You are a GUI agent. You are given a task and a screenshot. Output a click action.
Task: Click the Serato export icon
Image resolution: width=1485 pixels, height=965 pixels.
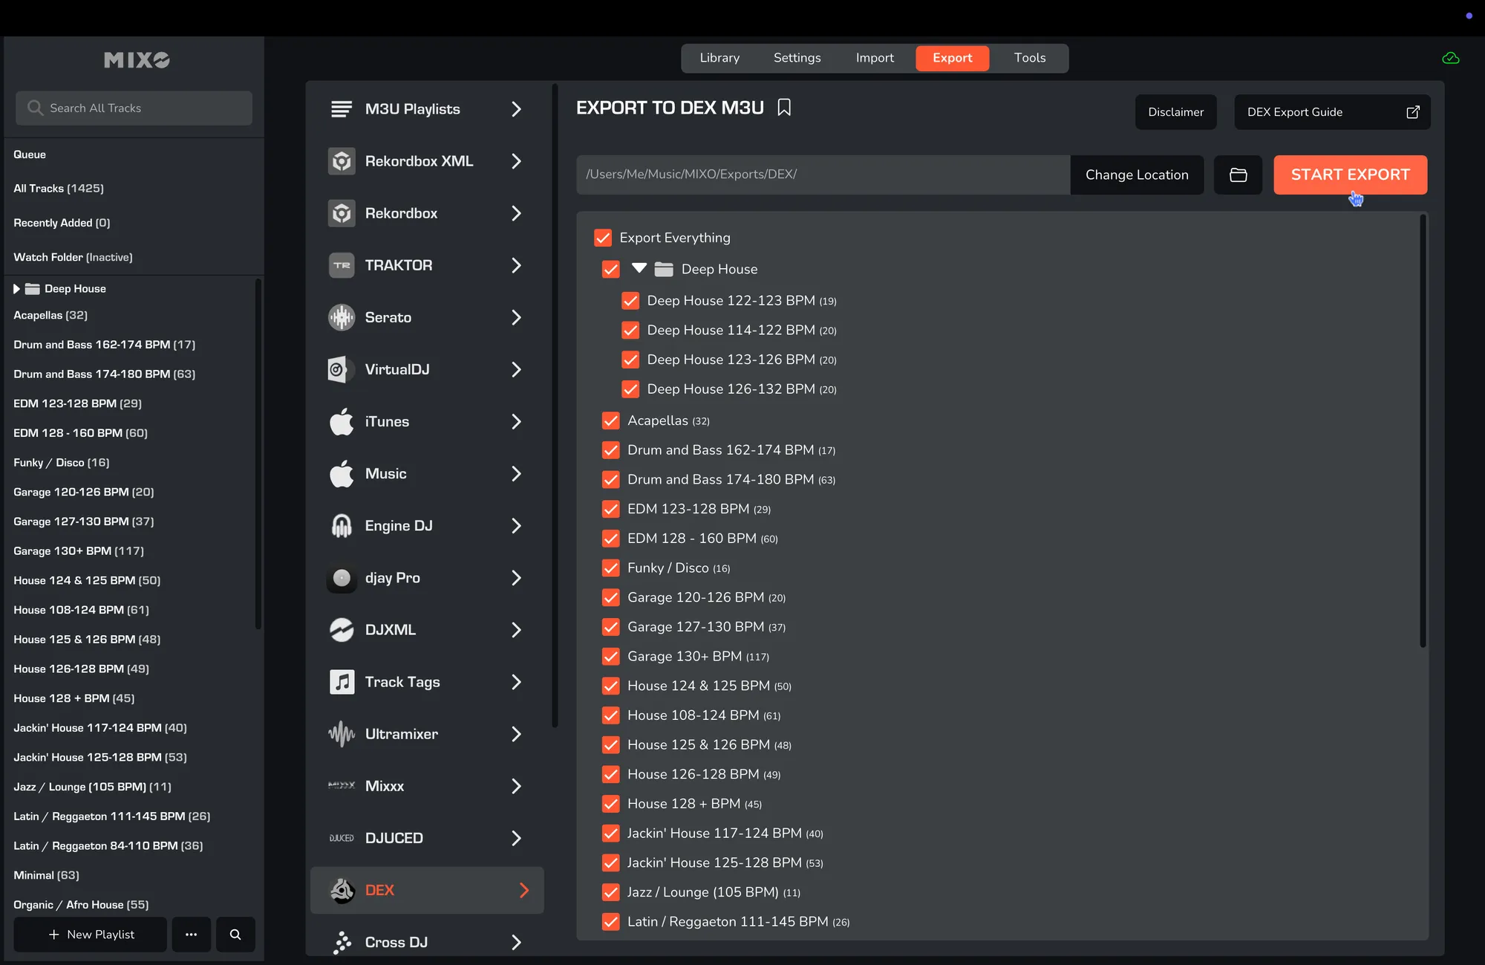(342, 317)
